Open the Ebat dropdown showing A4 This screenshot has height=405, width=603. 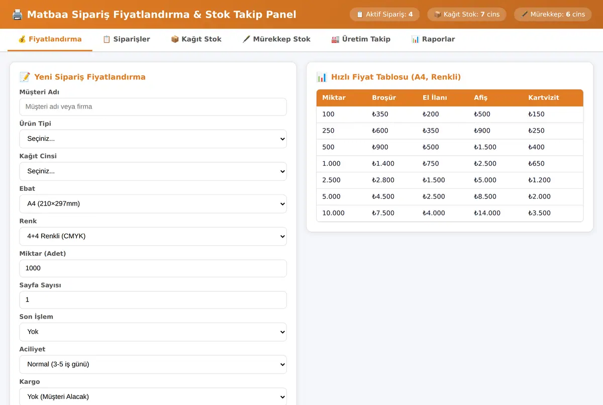coord(153,204)
